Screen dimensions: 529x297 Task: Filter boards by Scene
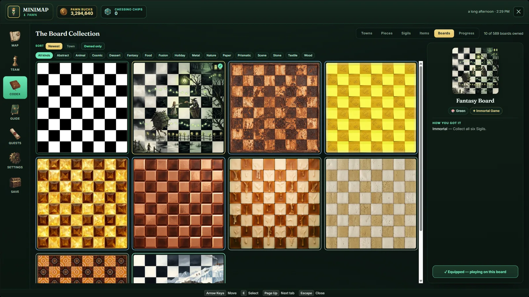click(262, 55)
